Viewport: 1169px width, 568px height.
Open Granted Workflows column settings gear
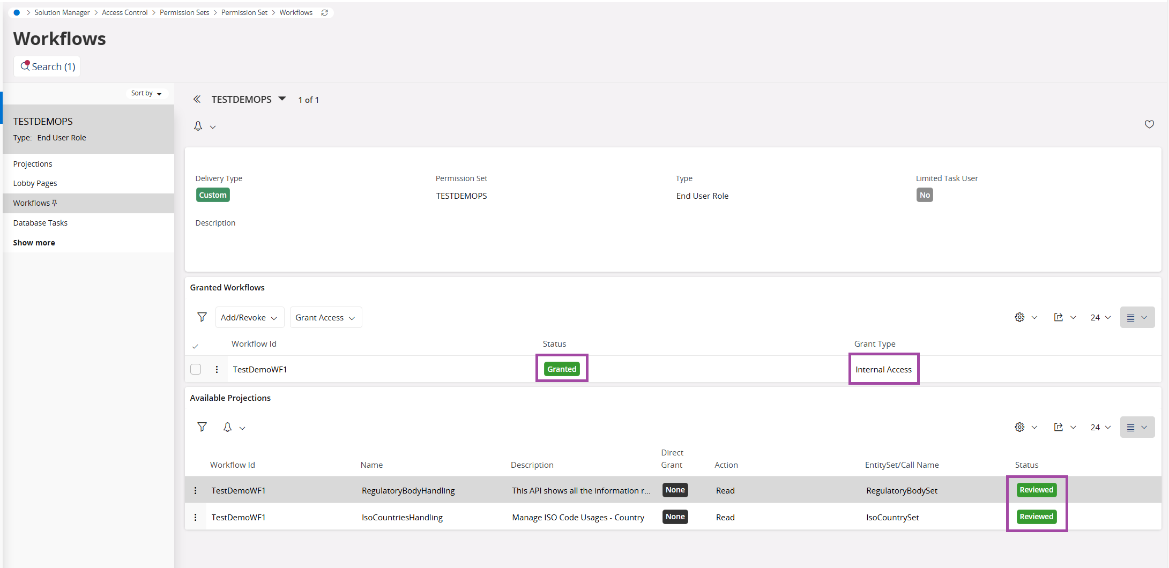click(x=1019, y=317)
